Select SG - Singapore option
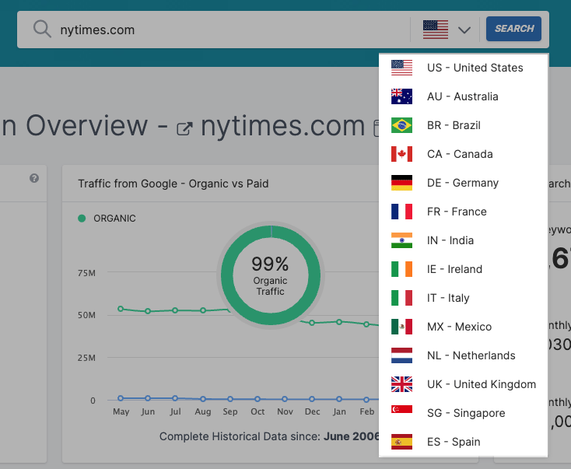This screenshot has width=571, height=469. pos(463,413)
